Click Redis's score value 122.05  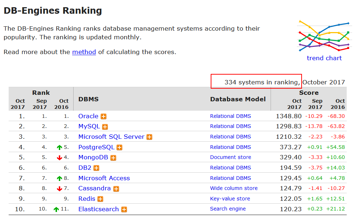[291, 199]
